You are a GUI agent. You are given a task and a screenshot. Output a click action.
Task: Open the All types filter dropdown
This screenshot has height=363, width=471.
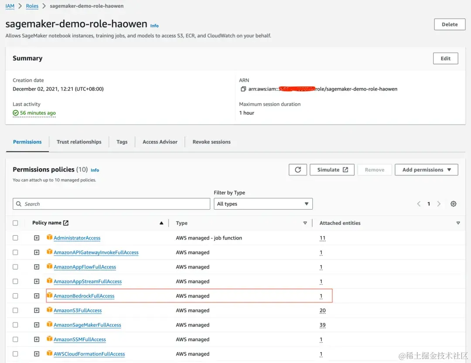pyautogui.click(x=263, y=204)
